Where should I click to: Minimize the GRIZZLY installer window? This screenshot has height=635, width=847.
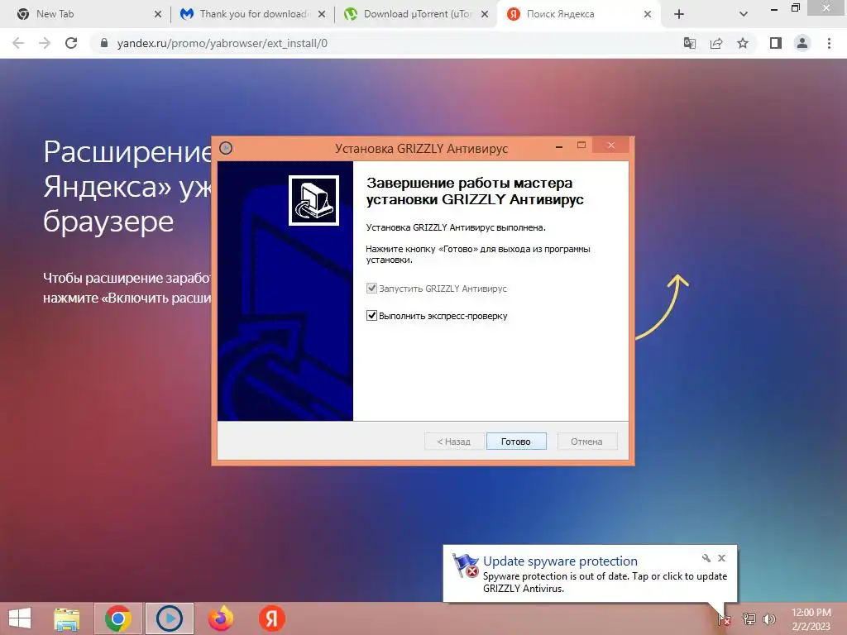tap(559, 146)
